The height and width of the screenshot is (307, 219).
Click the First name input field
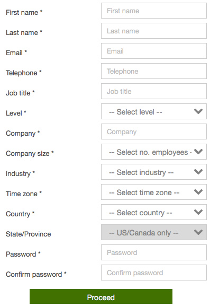[x=154, y=11]
